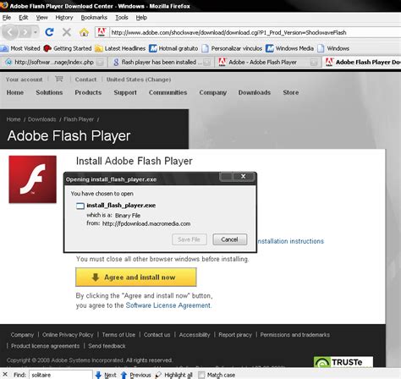
Task: Open the Getting Started bookmark
Action: tap(68, 48)
